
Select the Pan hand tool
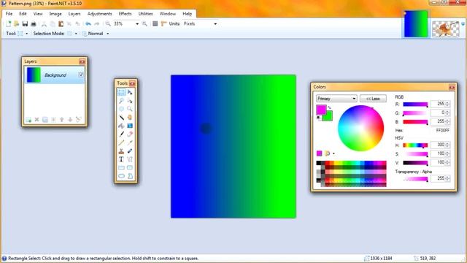point(130,117)
